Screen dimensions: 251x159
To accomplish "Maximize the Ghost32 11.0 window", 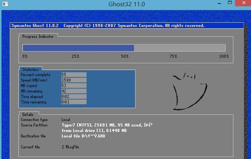I will (230, 2).
